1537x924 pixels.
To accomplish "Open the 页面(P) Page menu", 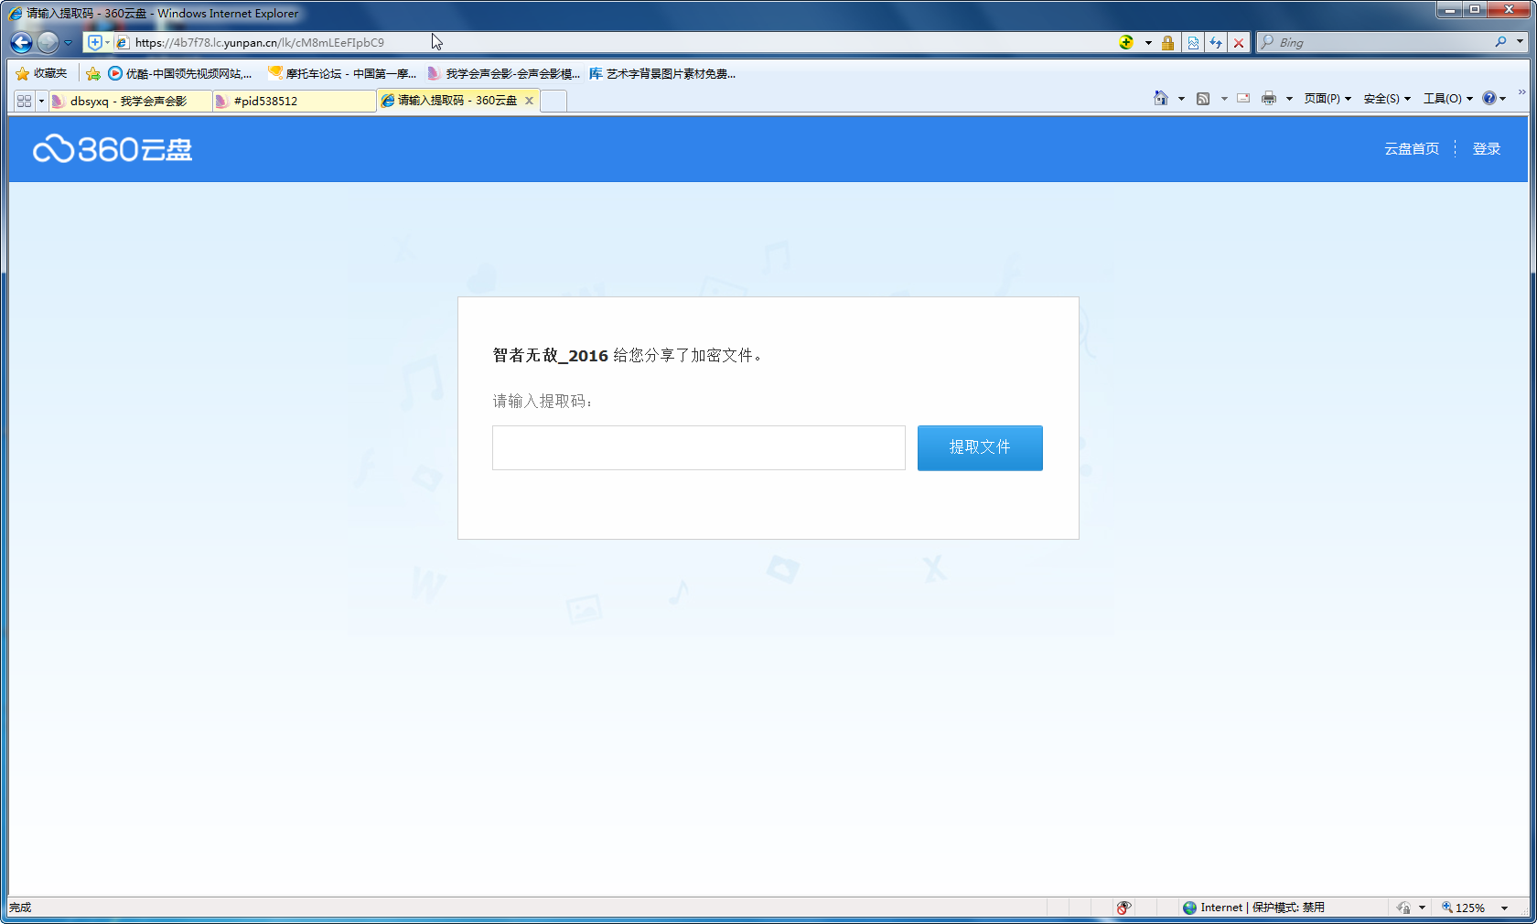I will pyautogui.click(x=1327, y=99).
